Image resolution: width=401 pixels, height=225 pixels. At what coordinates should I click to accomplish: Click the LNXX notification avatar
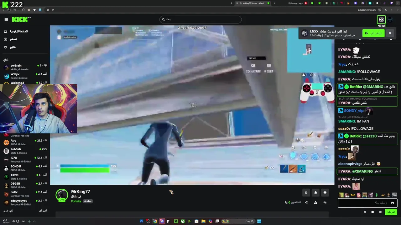pos(305,33)
